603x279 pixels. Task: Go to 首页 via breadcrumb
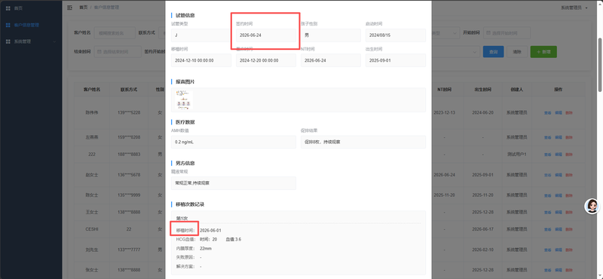[x=83, y=8]
